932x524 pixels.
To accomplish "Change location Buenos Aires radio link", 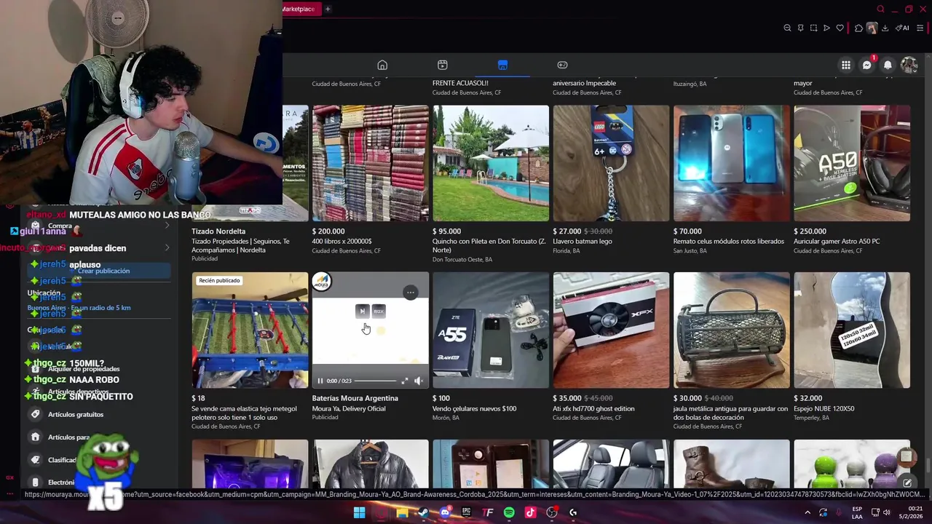I will pos(79,308).
